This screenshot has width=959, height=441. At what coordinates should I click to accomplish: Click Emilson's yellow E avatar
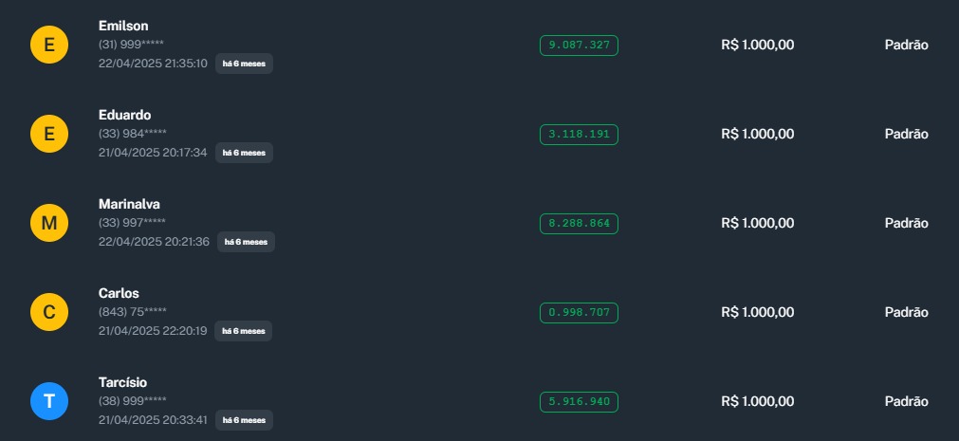point(49,45)
